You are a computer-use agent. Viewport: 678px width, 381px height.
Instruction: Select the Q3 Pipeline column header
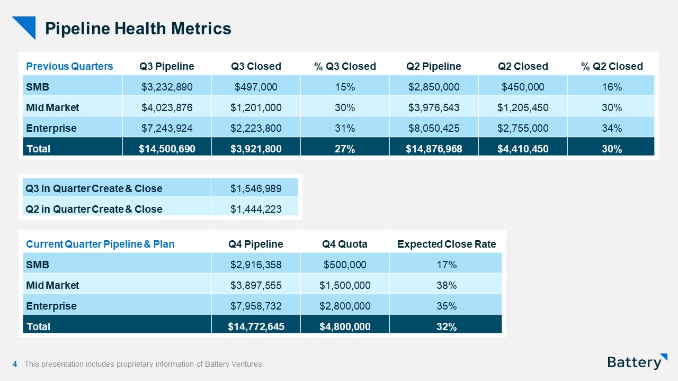click(x=167, y=66)
